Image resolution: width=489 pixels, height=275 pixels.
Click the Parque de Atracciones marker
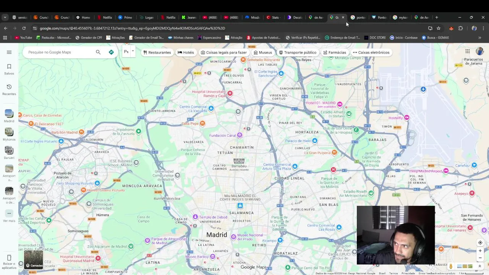(147, 240)
